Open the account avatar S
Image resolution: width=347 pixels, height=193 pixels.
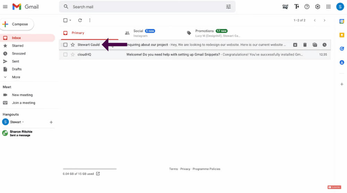[340, 7]
